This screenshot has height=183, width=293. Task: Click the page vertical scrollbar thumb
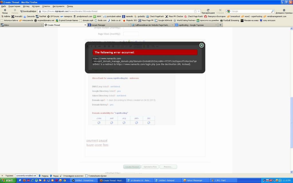coord(291,122)
